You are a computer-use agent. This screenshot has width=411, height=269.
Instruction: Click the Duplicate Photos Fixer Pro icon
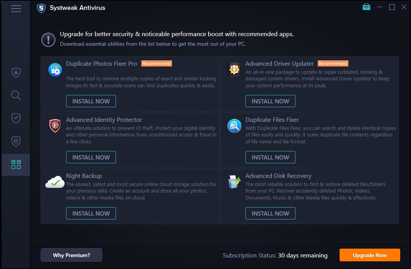pyautogui.click(x=55, y=70)
